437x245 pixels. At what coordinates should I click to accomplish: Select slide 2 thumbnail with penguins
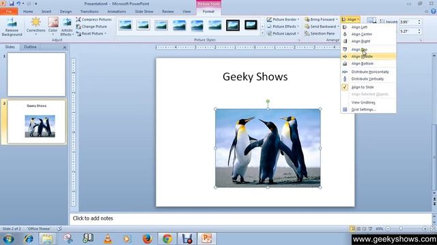tap(36, 122)
